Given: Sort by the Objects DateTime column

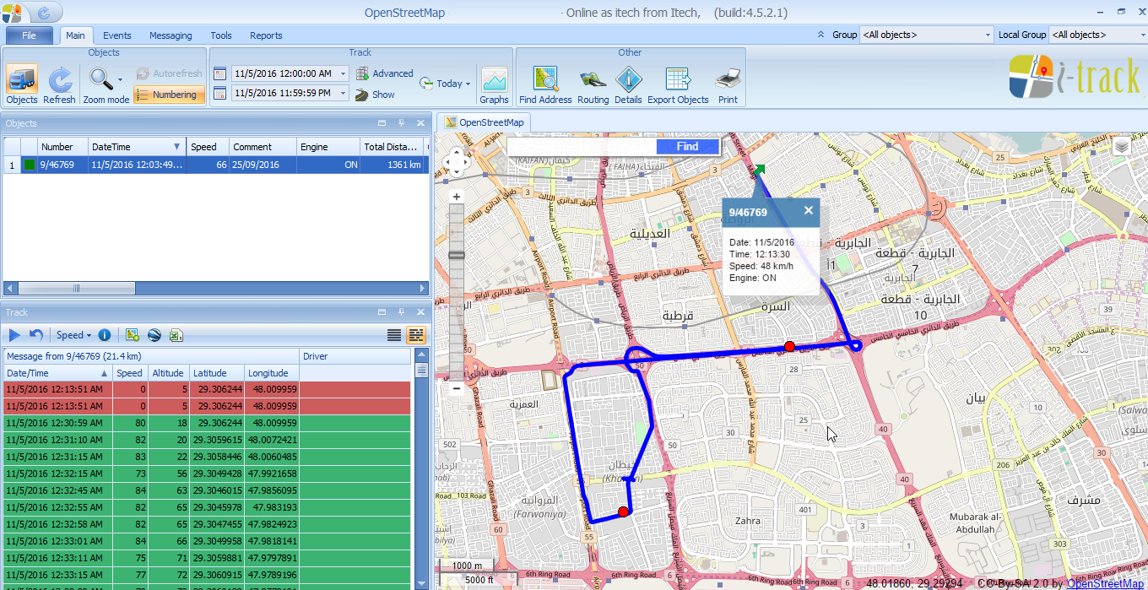Looking at the screenshot, I should point(136,147).
